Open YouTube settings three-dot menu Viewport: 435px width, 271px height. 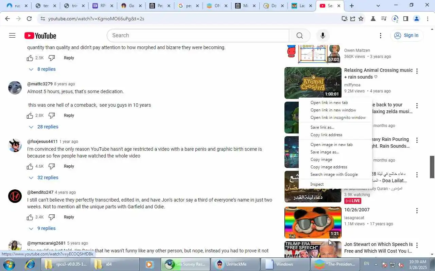(x=381, y=36)
